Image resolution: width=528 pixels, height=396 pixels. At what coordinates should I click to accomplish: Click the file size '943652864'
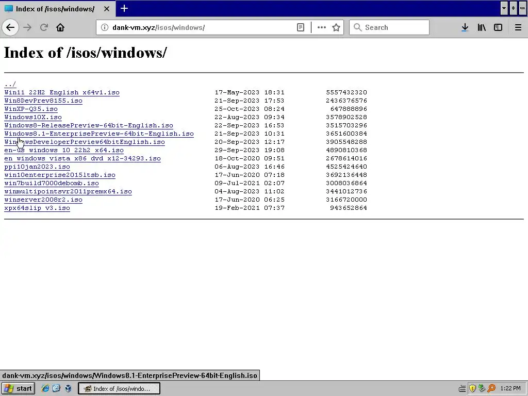point(349,208)
